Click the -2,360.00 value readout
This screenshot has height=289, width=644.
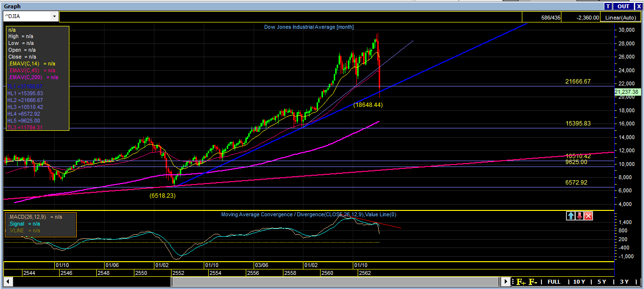[588, 18]
